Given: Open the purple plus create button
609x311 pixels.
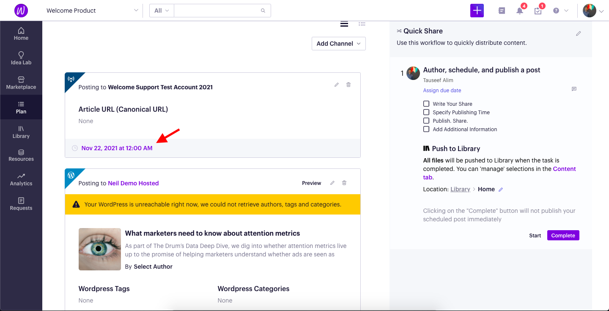Looking at the screenshot, I should pyautogui.click(x=477, y=11).
